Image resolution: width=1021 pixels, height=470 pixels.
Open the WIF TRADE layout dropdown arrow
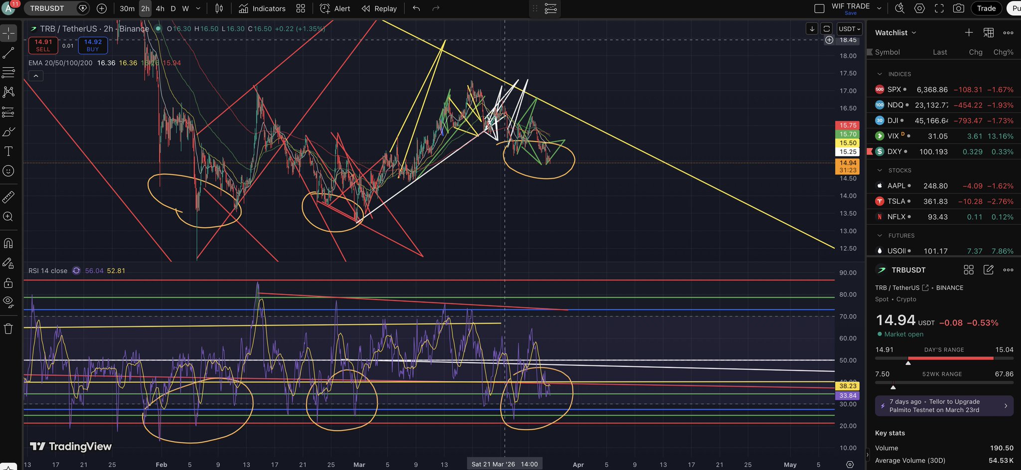[879, 8]
